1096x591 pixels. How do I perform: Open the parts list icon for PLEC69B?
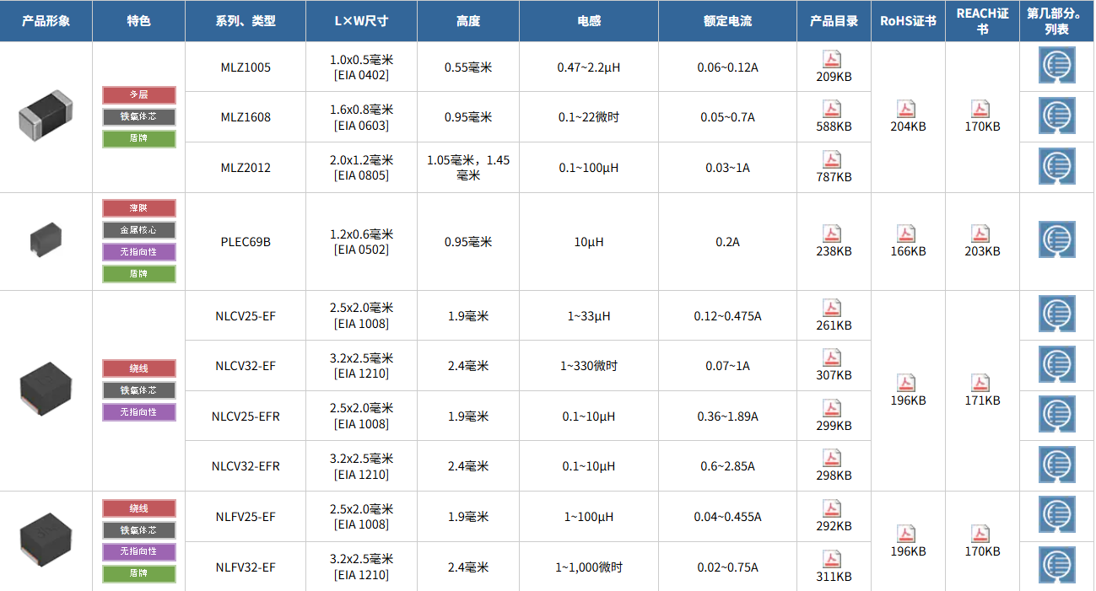click(1057, 240)
